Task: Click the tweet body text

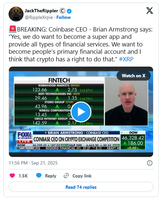Action: coord(81,44)
